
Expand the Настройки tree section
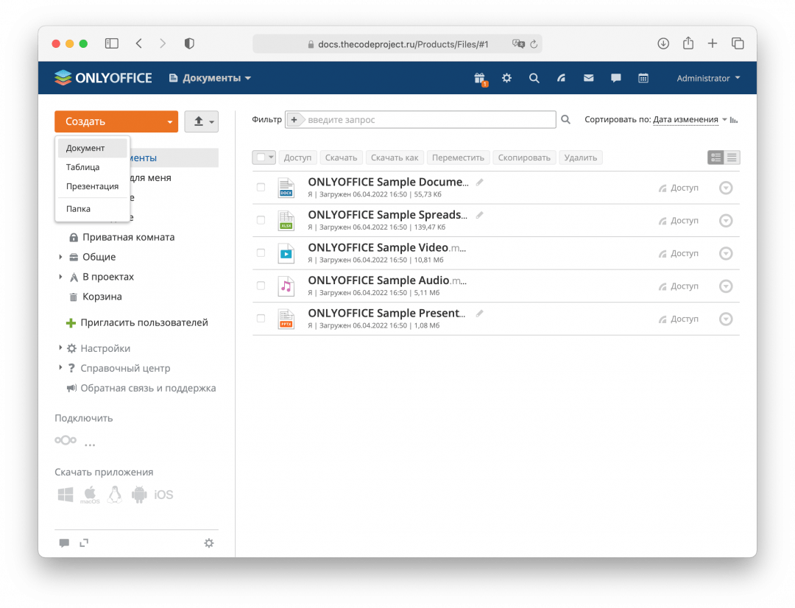click(60, 348)
